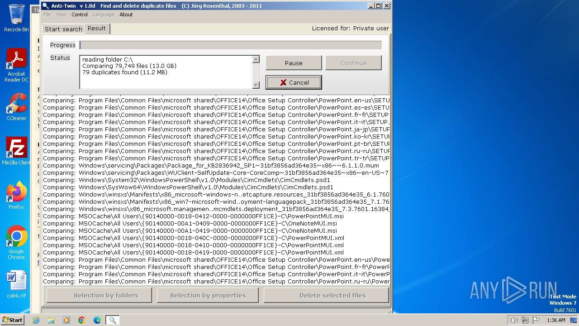
Task: Click Selection by properties button
Action: [x=208, y=295]
